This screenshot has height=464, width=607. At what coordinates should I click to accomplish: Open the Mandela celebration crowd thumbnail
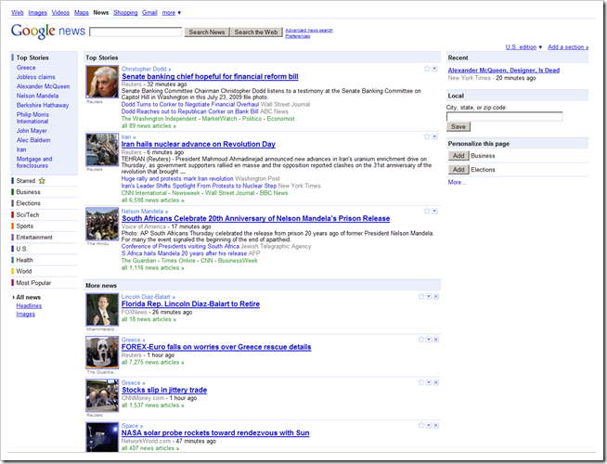point(102,224)
